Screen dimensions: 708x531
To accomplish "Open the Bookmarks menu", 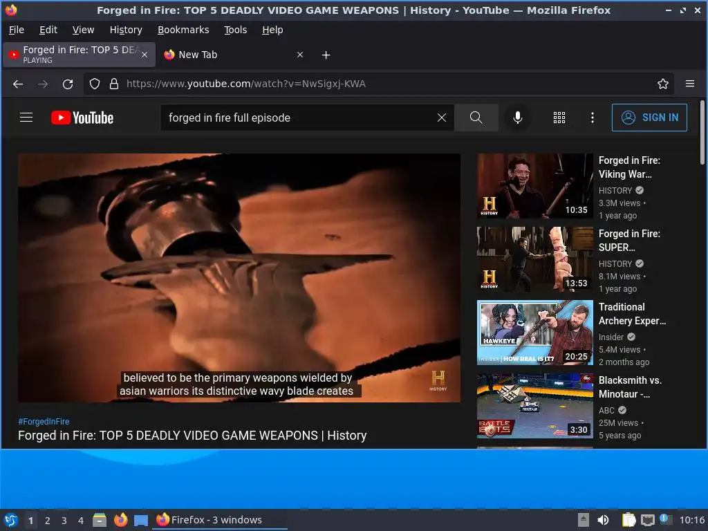I will (183, 30).
